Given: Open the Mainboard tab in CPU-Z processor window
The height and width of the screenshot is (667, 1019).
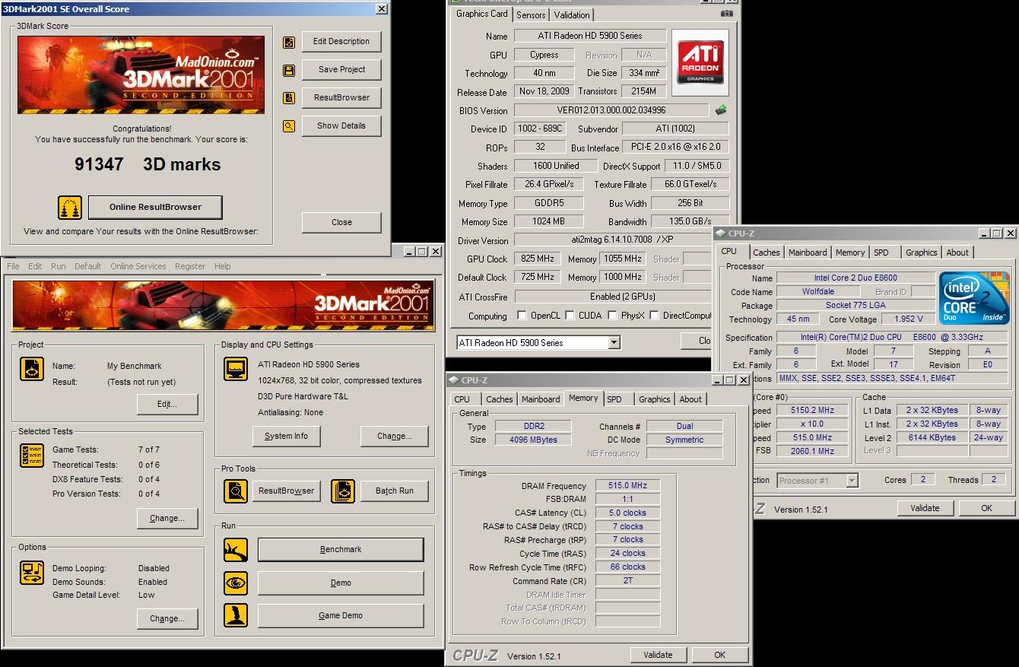Looking at the screenshot, I should click(808, 253).
